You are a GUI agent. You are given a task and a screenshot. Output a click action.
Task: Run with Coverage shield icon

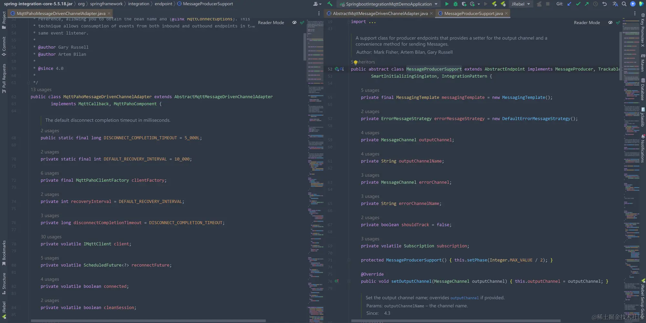pos(464,4)
